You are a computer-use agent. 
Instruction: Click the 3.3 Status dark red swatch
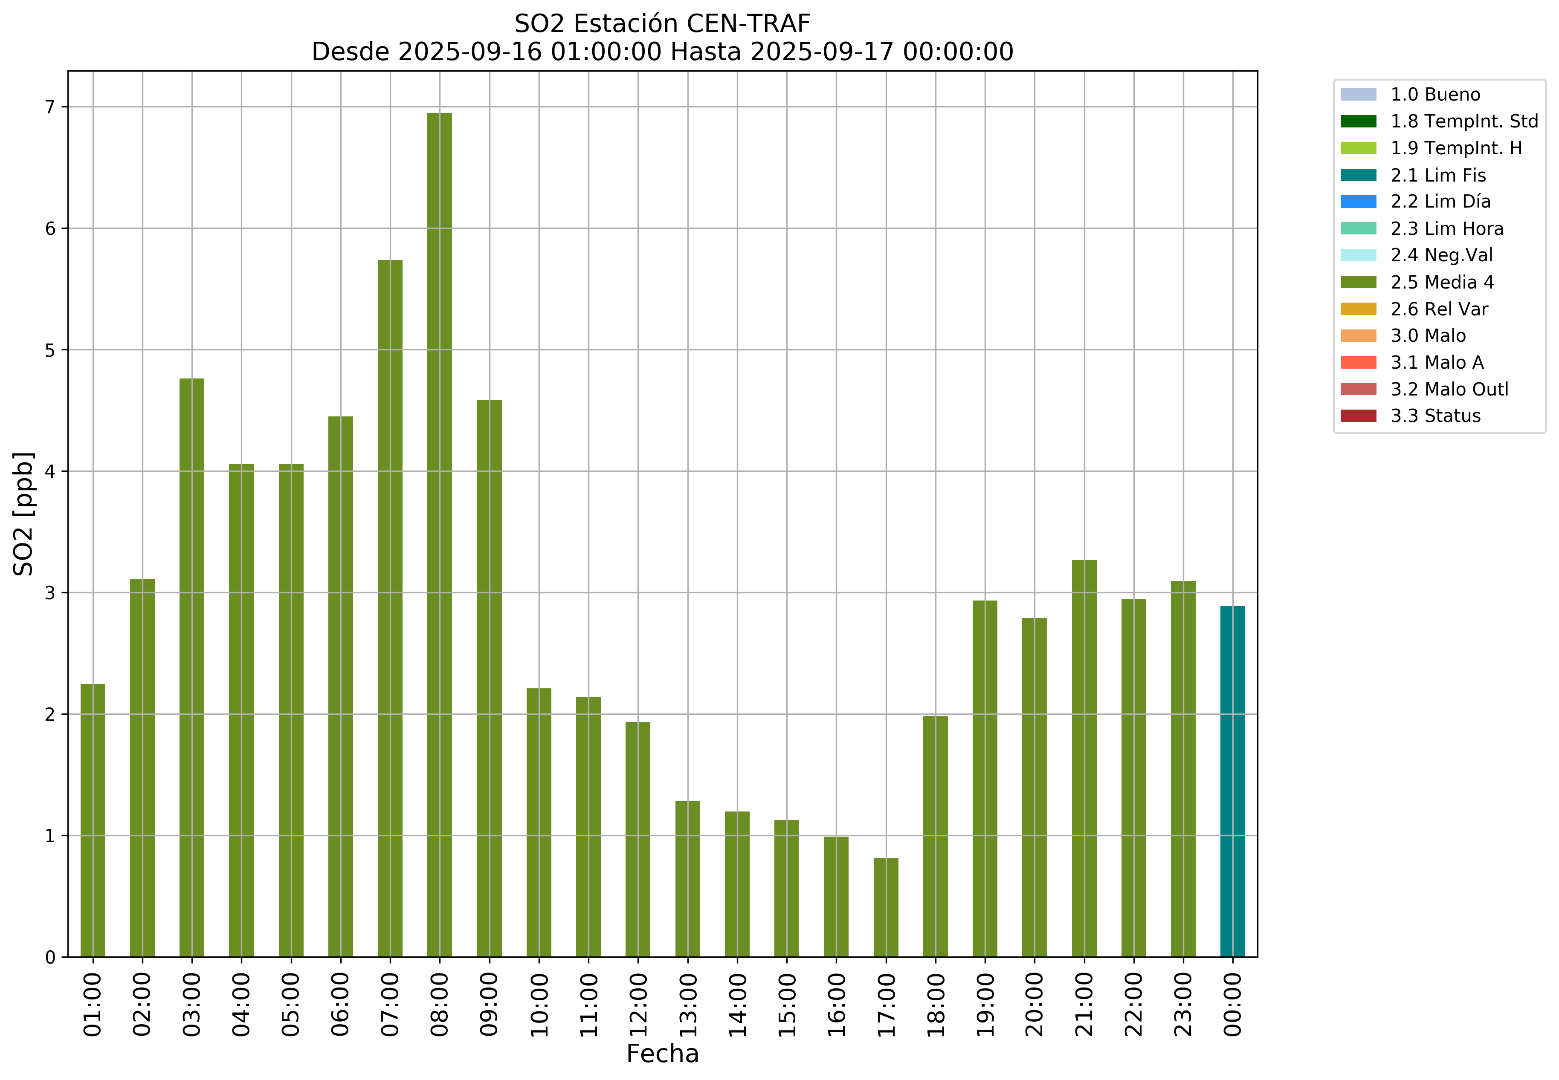[x=1358, y=416]
